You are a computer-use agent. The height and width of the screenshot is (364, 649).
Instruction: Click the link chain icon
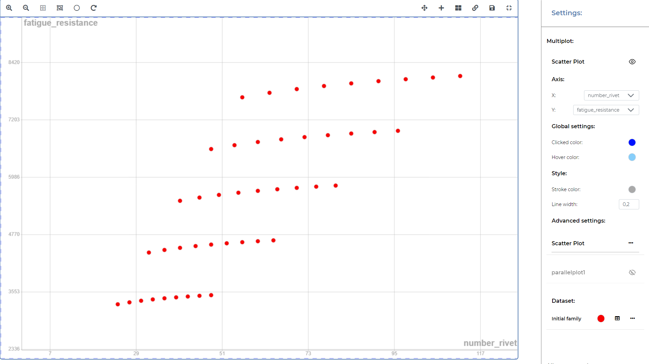pyautogui.click(x=475, y=8)
